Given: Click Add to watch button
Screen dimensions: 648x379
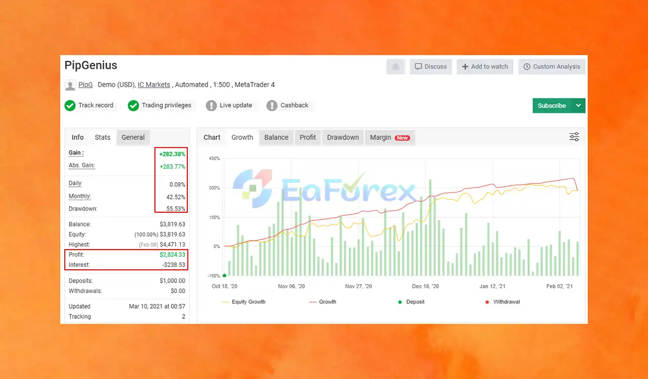Looking at the screenshot, I should click(x=485, y=67).
